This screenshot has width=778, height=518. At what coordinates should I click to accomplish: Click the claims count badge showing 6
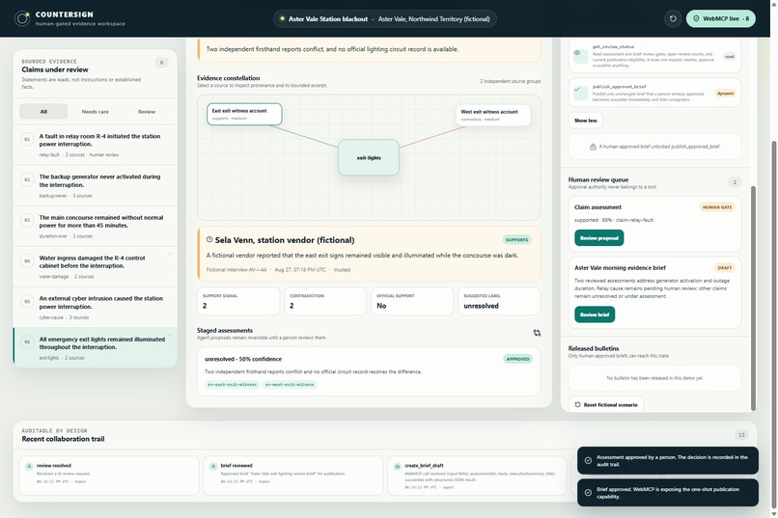(161, 63)
